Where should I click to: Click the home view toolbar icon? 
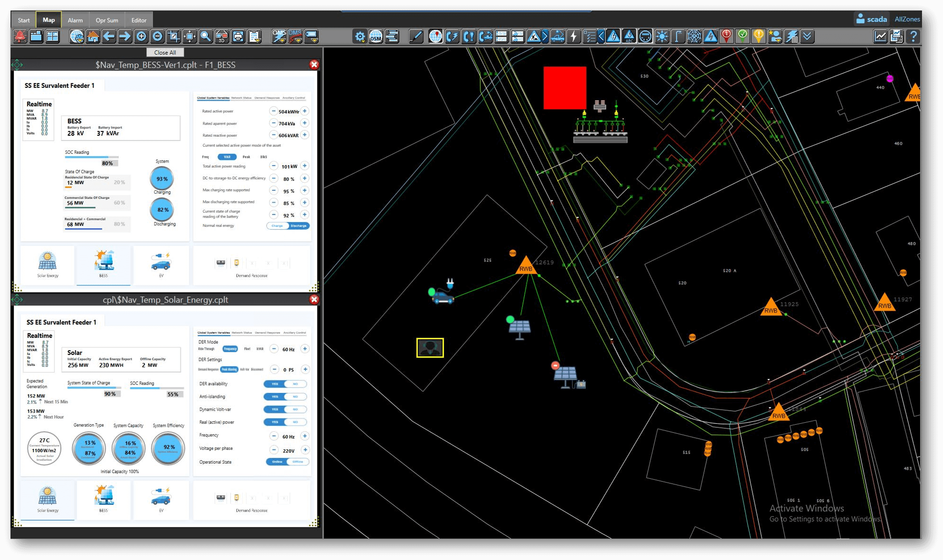(92, 37)
